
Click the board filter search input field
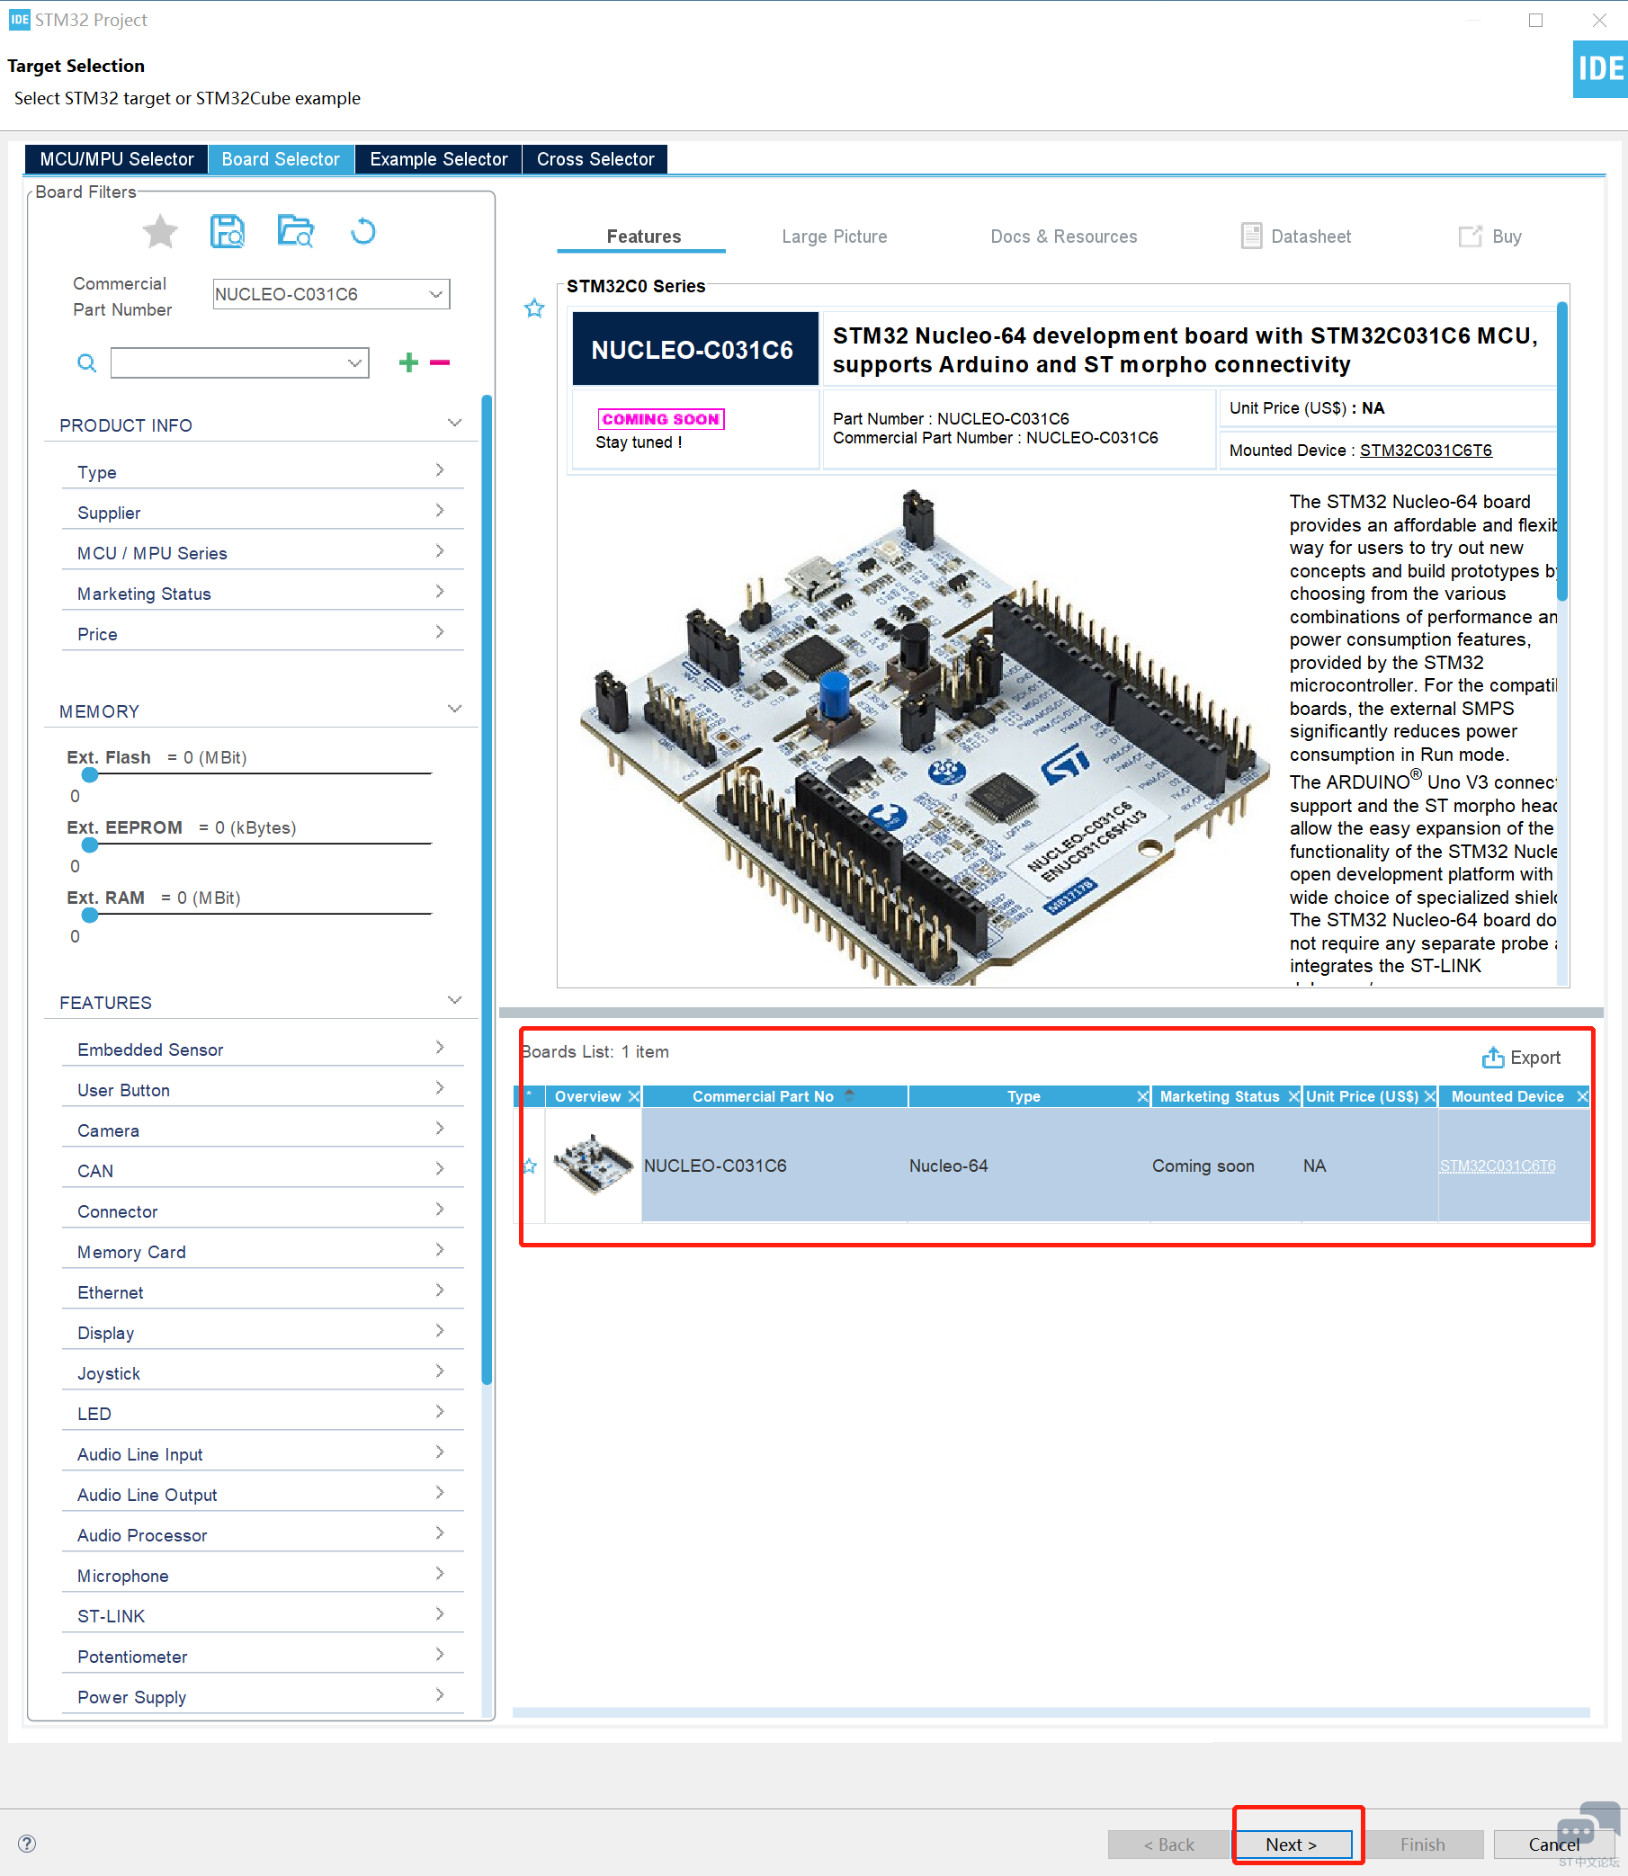230,363
